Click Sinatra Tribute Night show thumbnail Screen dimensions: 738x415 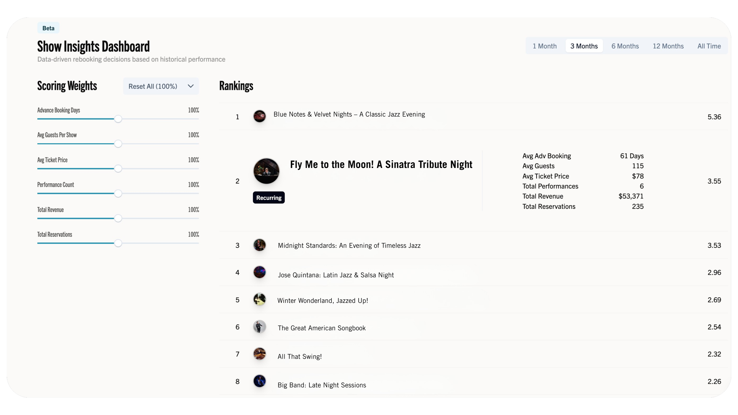[x=266, y=171]
